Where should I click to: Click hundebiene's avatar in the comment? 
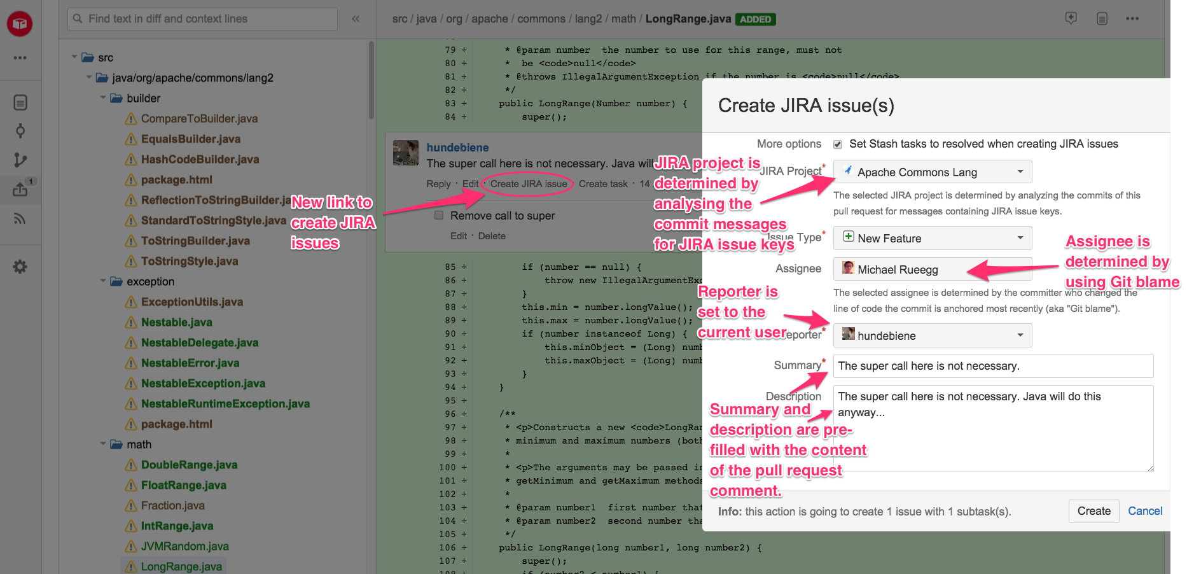point(406,153)
